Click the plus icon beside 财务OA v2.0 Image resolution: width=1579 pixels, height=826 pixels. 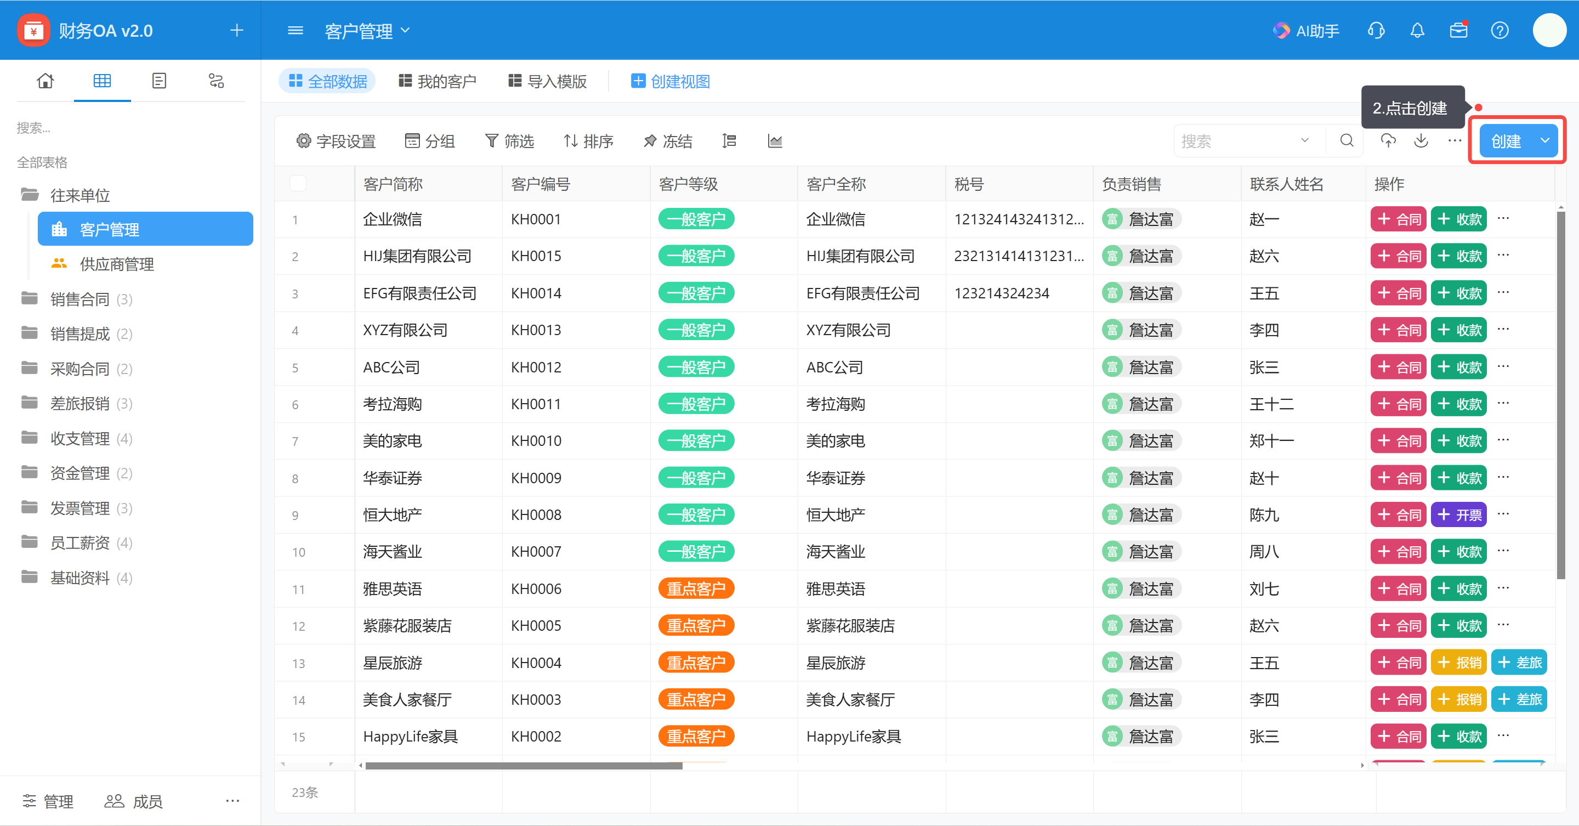[237, 30]
